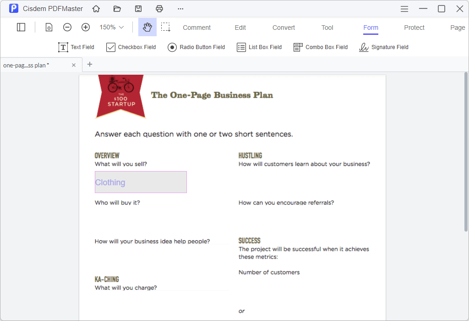The height and width of the screenshot is (321, 469).
Task: Click The One-Page Business Plan heading
Action: (x=212, y=95)
